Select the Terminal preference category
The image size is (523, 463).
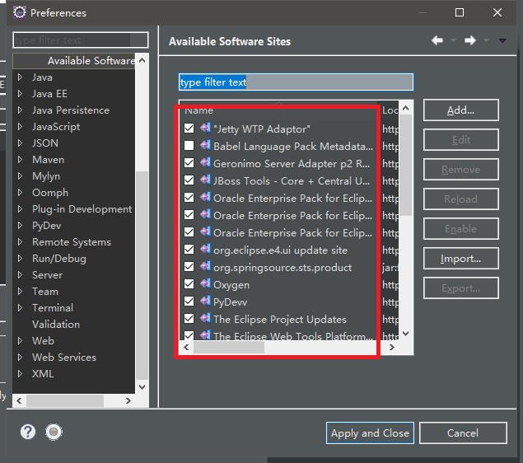coord(53,308)
